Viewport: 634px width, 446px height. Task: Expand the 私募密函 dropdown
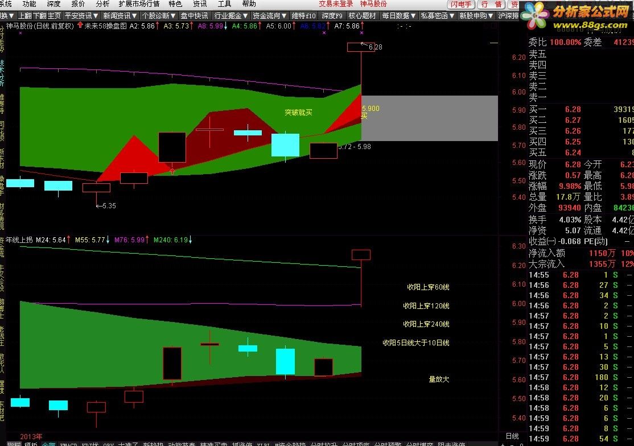(437, 16)
